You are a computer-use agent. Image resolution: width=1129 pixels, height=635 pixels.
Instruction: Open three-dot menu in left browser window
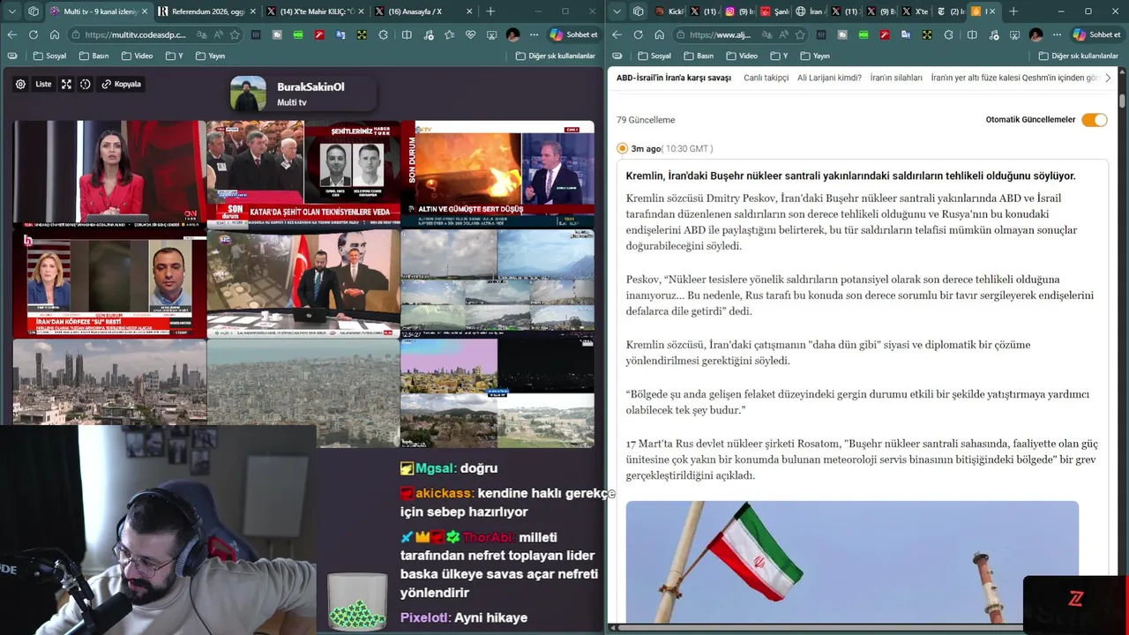(534, 34)
